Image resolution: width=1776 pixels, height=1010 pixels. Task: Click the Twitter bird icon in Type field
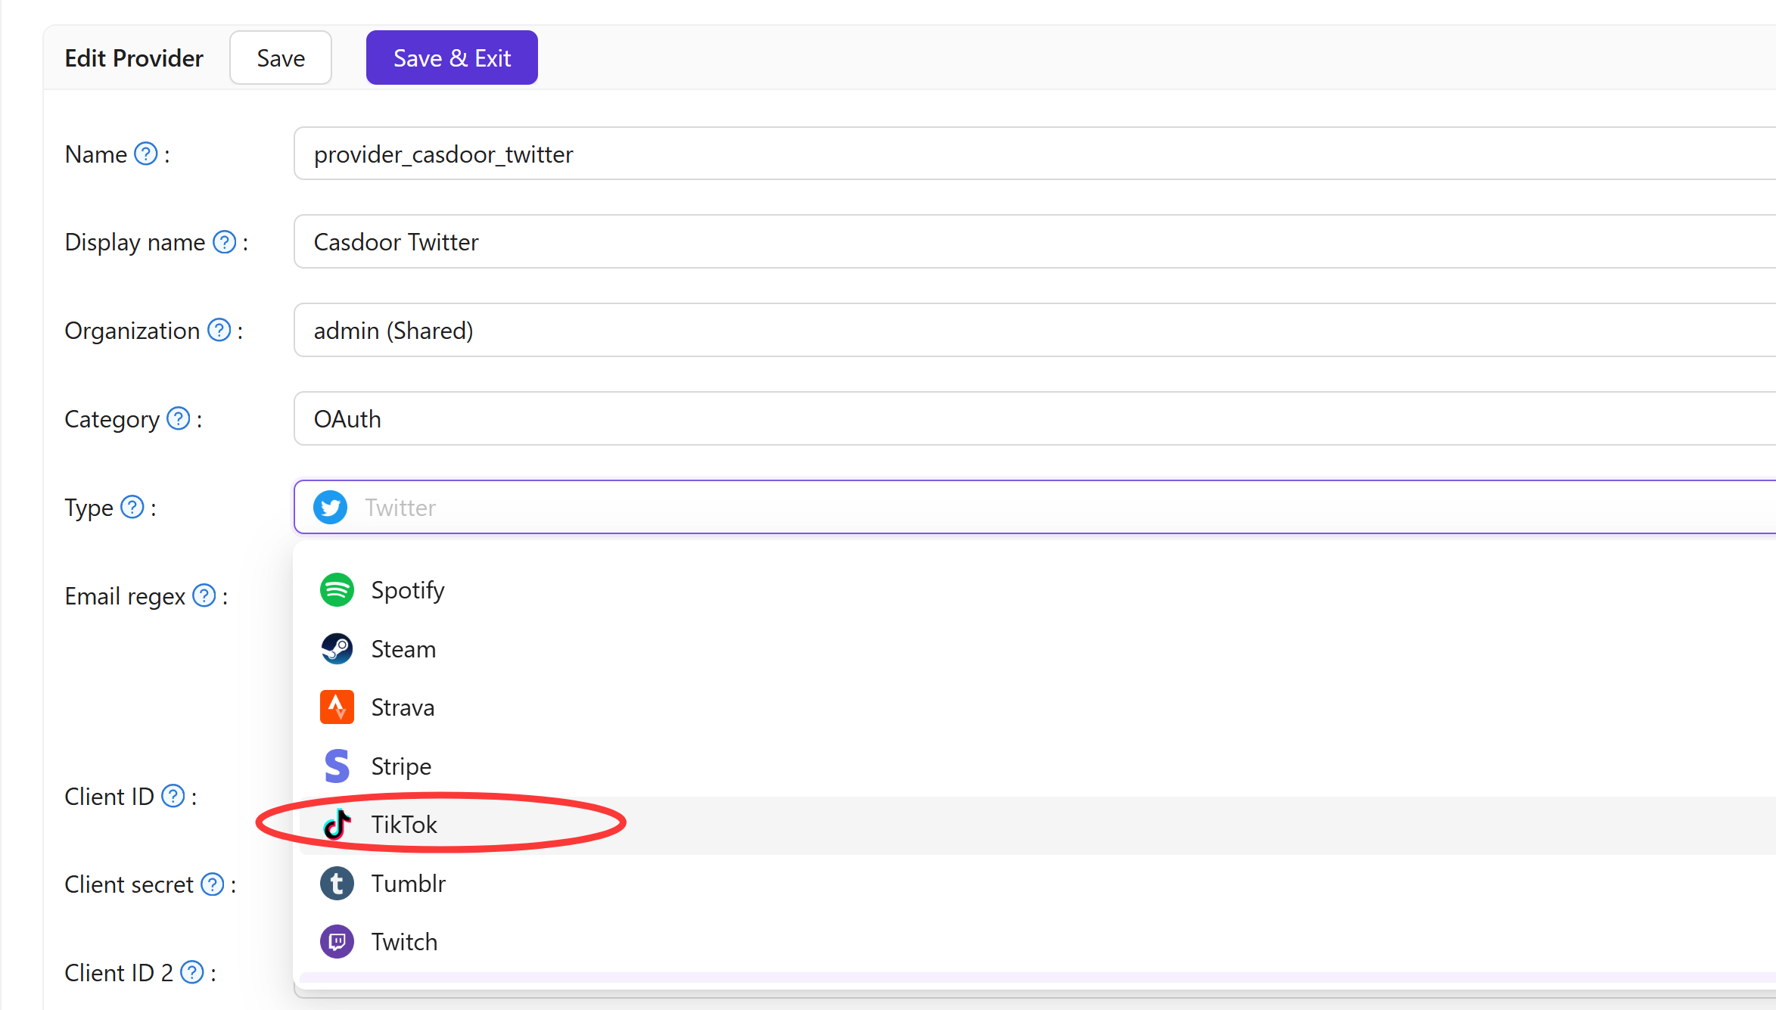pos(331,507)
